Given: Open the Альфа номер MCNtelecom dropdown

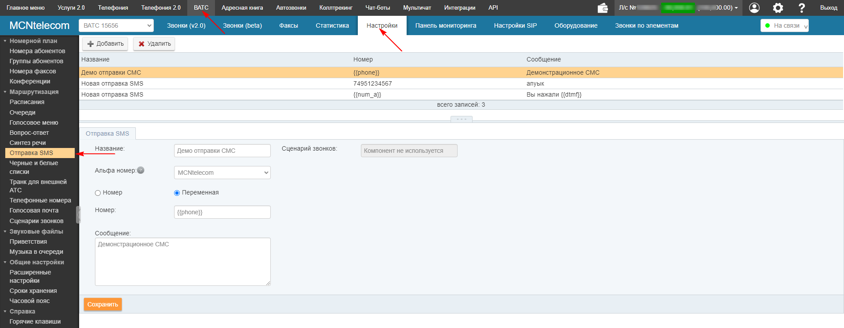Looking at the screenshot, I should [x=222, y=173].
